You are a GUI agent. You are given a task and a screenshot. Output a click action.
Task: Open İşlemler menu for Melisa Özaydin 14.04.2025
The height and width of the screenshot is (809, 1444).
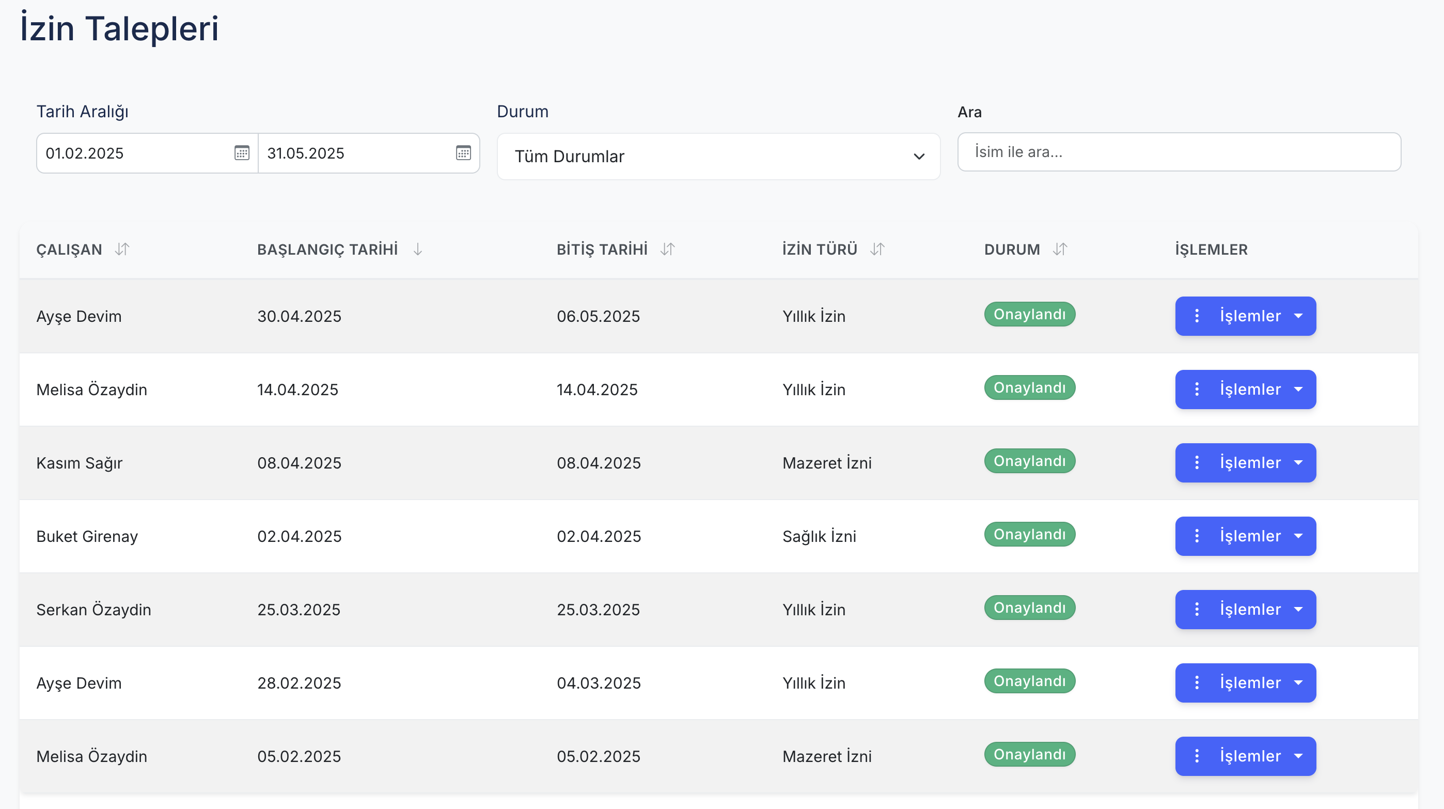pyautogui.click(x=1246, y=390)
